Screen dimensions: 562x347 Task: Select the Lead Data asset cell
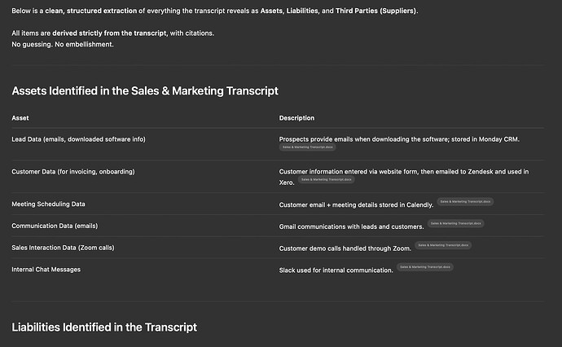(x=78, y=139)
